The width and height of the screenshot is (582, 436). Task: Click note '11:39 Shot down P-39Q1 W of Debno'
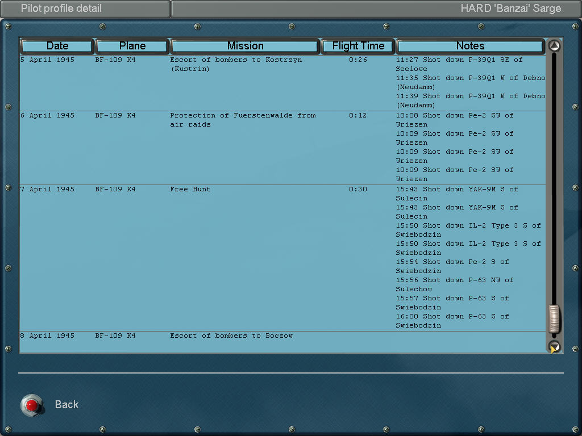pyautogui.click(x=471, y=96)
